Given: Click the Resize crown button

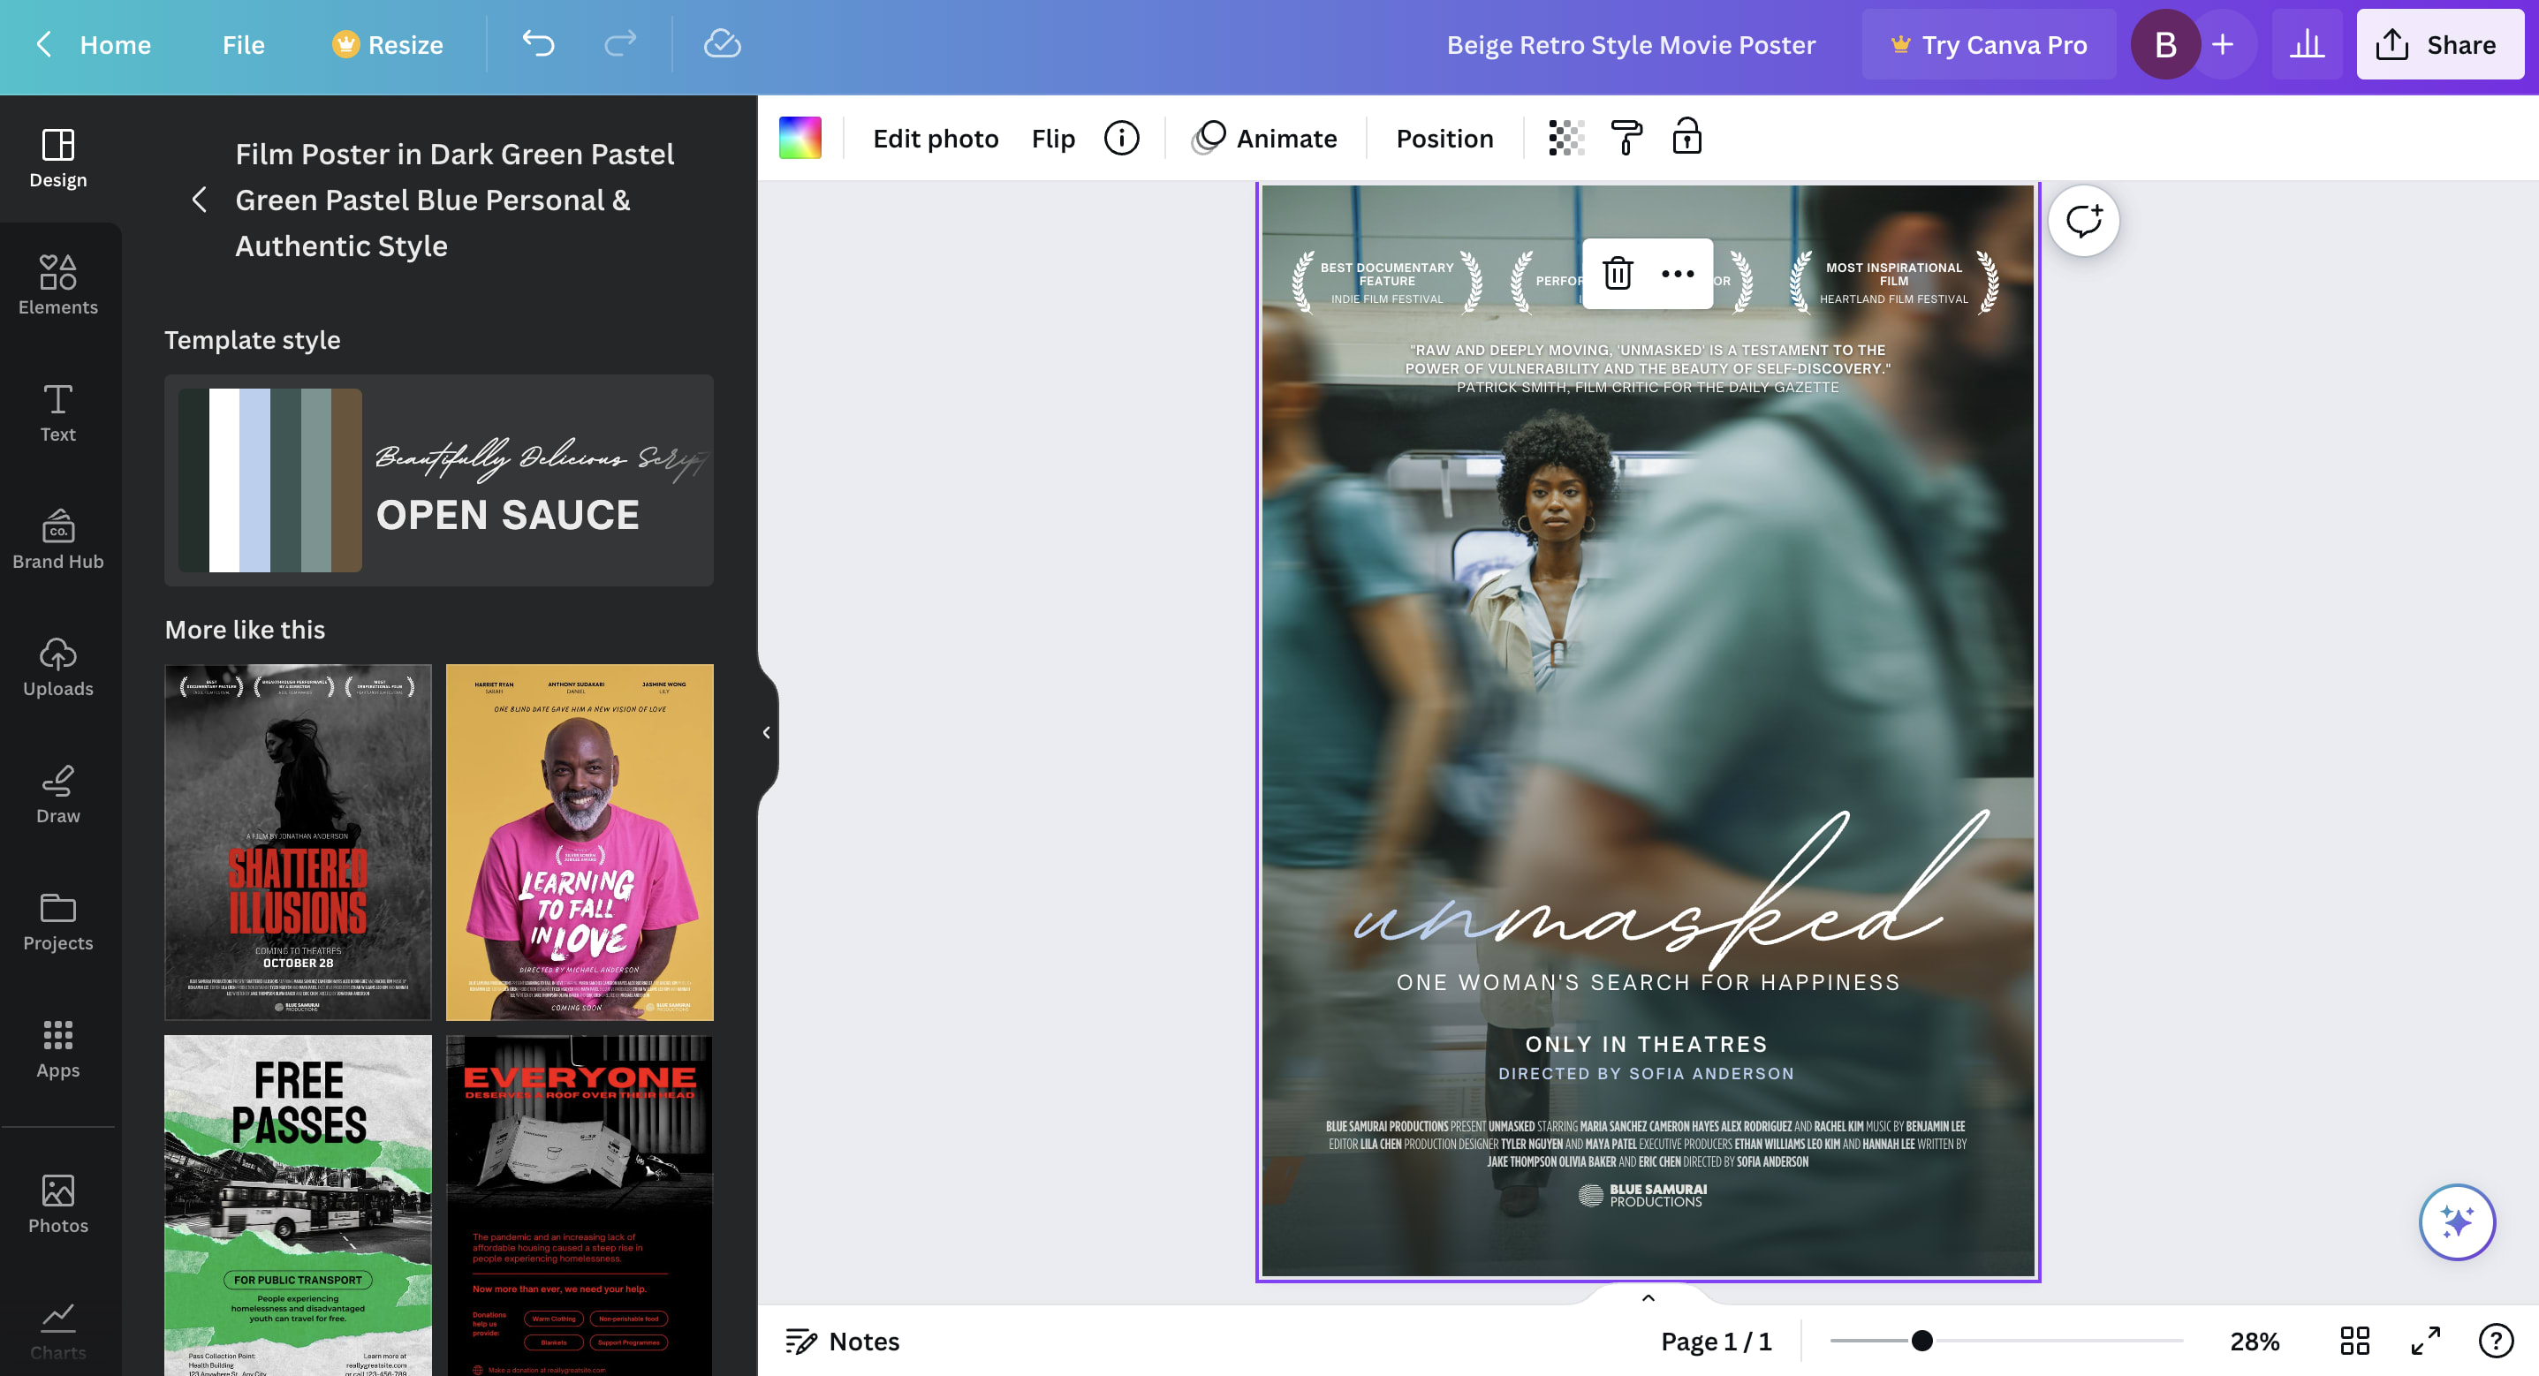Looking at the screenshot, I should pos(387,44).
